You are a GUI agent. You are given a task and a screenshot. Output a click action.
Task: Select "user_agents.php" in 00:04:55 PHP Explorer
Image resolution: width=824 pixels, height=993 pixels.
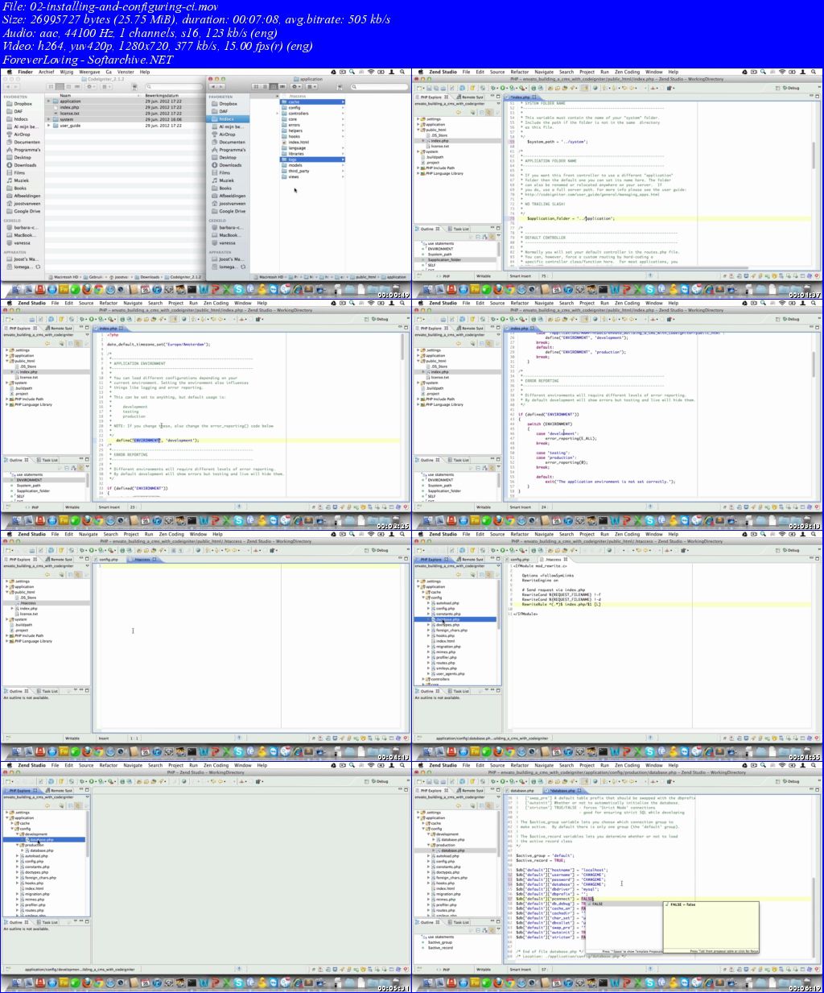450,674
